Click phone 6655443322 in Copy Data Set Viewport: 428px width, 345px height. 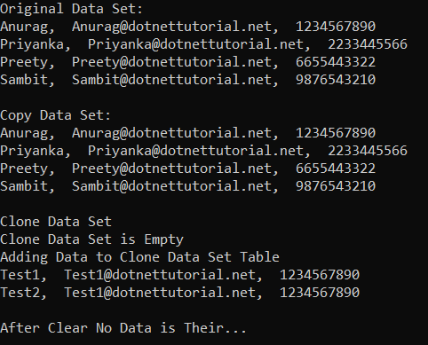click(336, 169)
